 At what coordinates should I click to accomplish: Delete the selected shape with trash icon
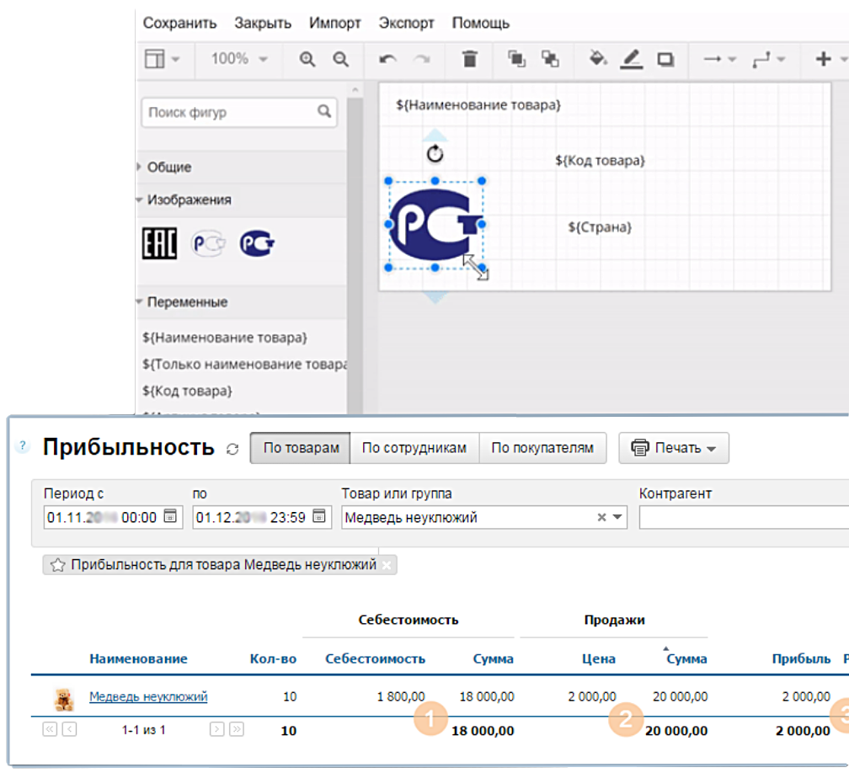coord(470,58)
